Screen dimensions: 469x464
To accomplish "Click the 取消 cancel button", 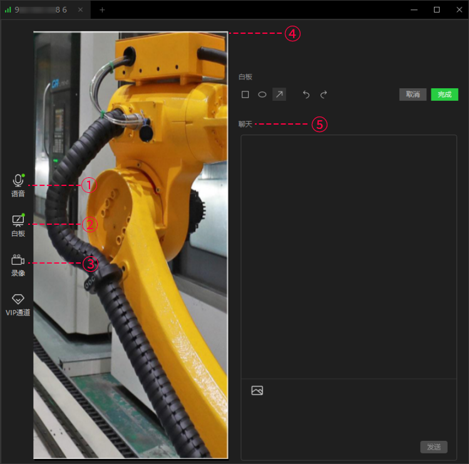I will 413,95.
